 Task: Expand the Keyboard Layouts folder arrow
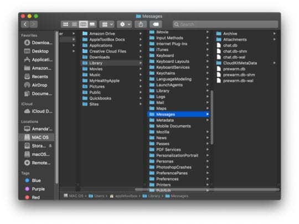coord(208,62)
